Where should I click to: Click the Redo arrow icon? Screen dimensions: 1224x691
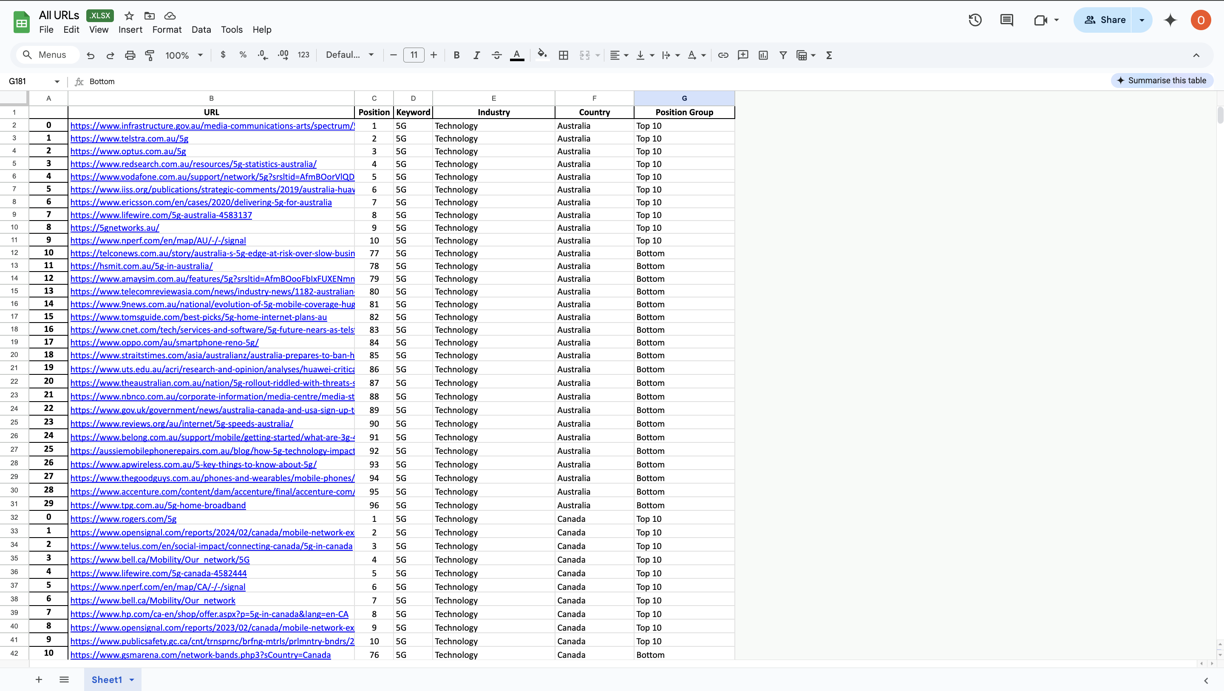click(110, 55)
